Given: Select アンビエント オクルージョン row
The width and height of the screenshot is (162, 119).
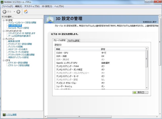Looking at the screenshot, I should pos(100,83).
